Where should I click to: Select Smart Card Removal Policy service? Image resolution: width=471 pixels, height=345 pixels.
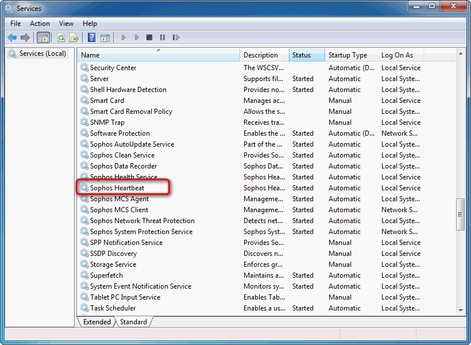132,112
